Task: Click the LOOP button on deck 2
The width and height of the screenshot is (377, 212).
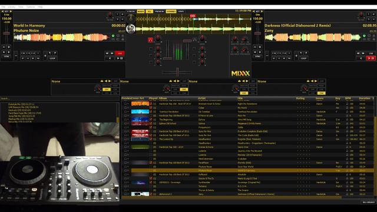Action: pos(303,58)
